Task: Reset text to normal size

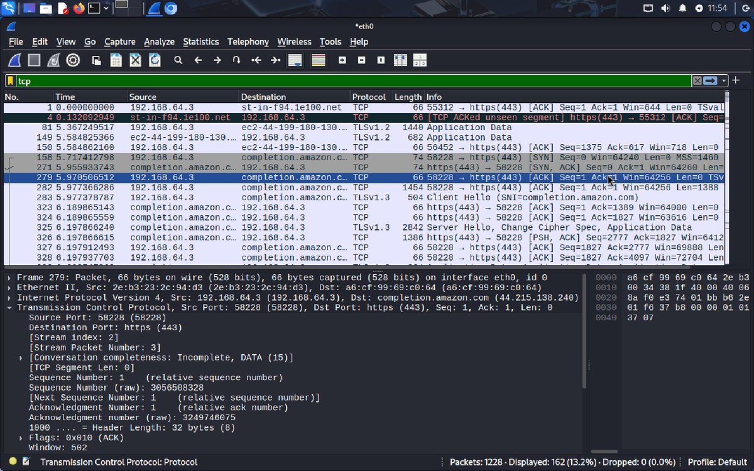Action: (381, 60)
